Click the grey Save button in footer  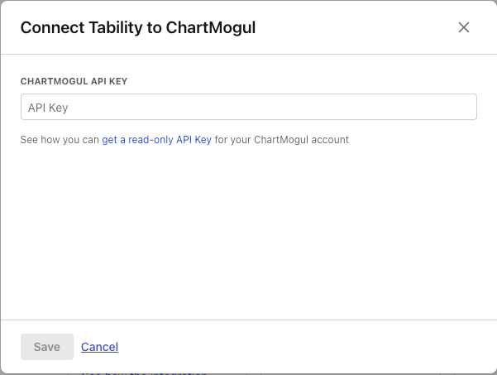tap(46, 347)
